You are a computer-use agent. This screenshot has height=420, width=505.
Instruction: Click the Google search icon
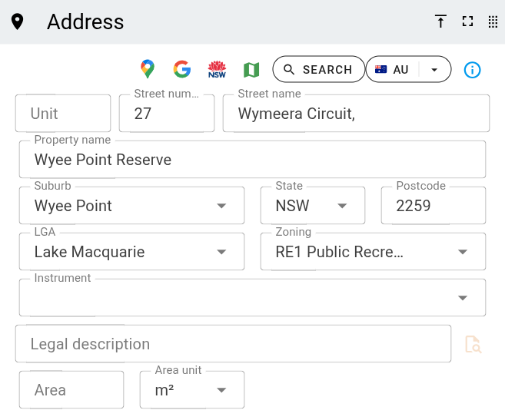tap(182, 69)
